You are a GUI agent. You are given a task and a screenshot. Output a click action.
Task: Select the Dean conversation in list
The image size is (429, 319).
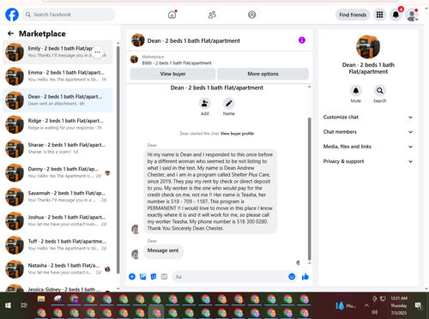click(57, 100)
